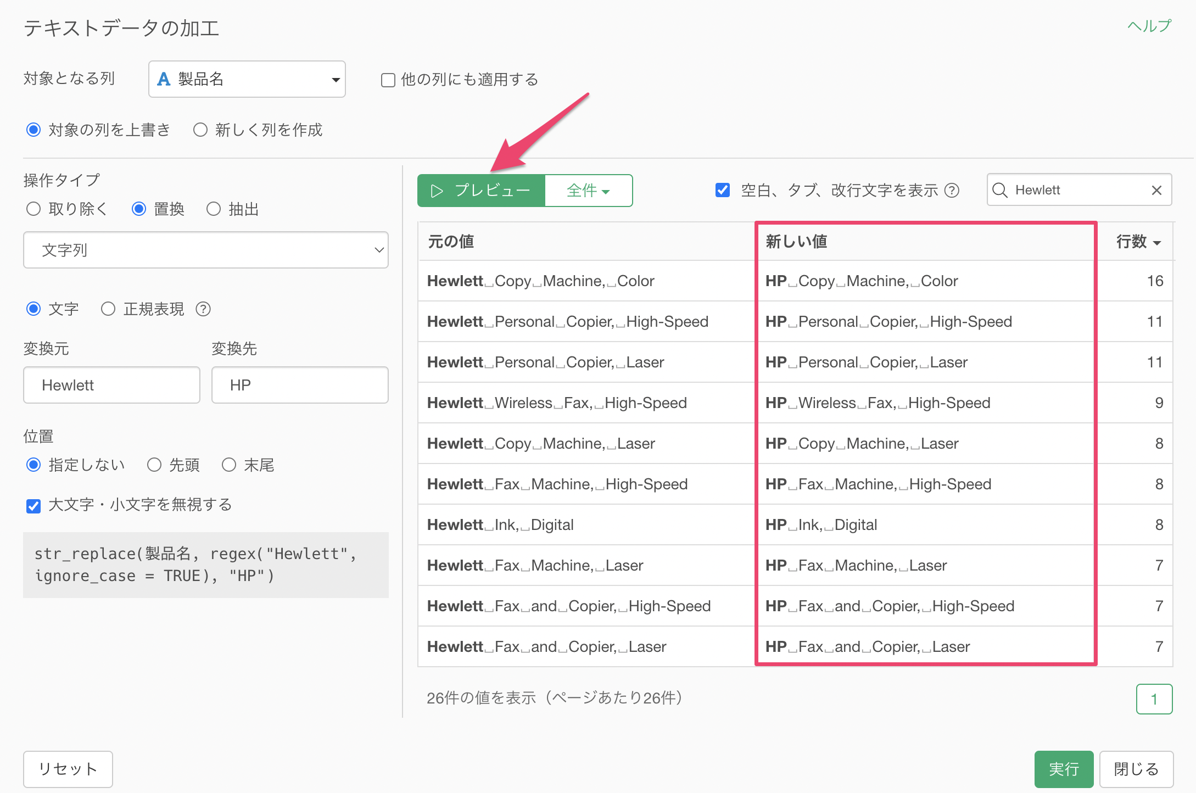Click the magnifier icon in the search box
Screen dimensions: 1196x793
(x=1000, y=190)
